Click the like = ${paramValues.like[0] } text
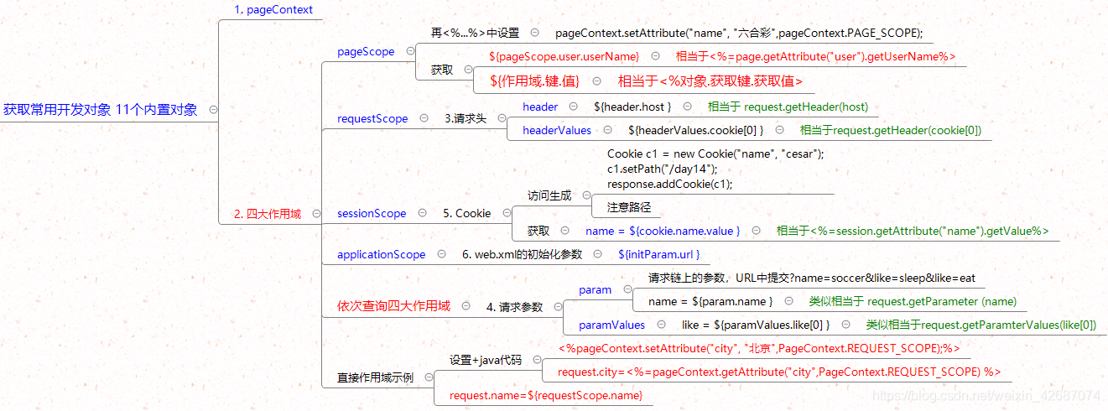The image size is (1108, 411). pos(756,325)
